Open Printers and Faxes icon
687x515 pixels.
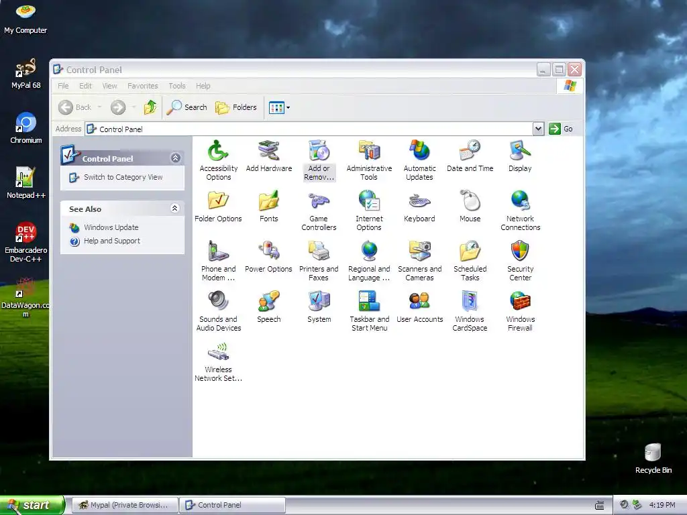319,261
